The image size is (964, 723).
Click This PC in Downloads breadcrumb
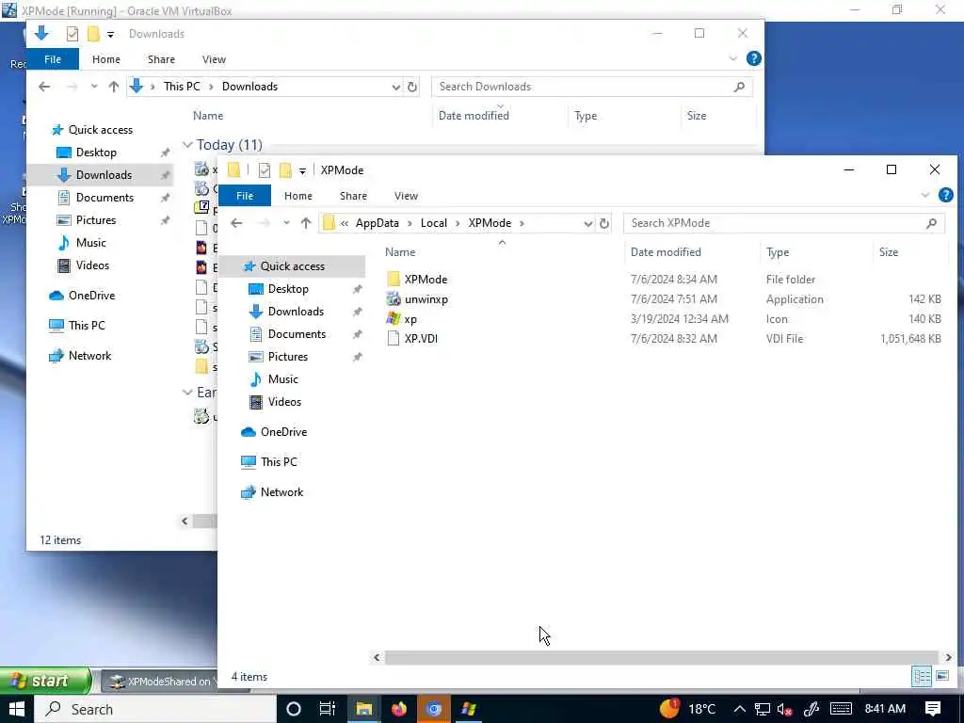pos(182,87)
